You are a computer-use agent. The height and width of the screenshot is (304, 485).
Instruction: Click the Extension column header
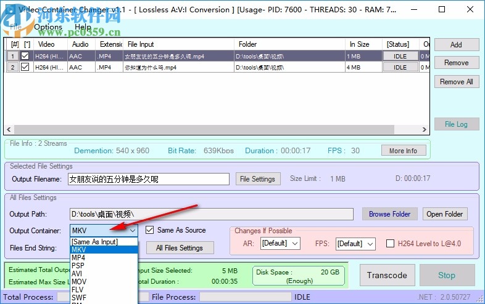tap(109, 44)
